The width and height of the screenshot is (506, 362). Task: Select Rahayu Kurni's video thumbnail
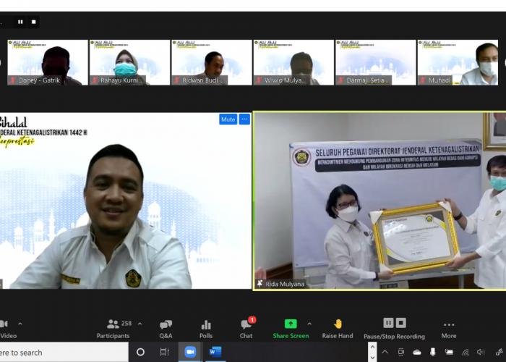pyautogui.click(x=129, y=63)
